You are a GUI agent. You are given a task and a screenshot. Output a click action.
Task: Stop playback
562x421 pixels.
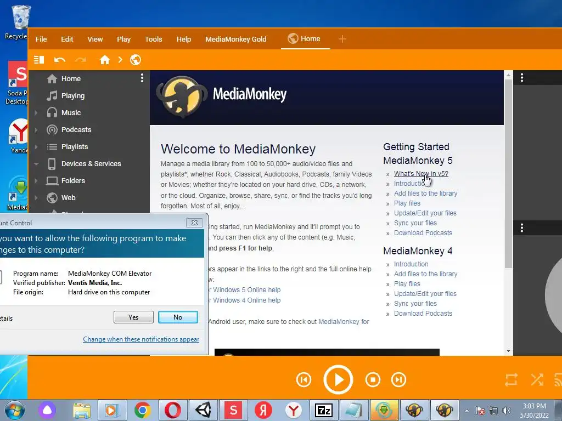tap(373, 380)
